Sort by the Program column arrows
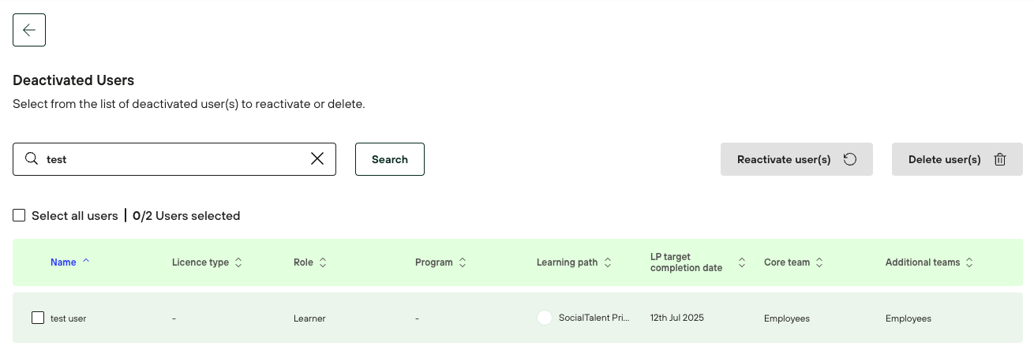This screenshot has width=1034, height=346. [x=463, y=262]
